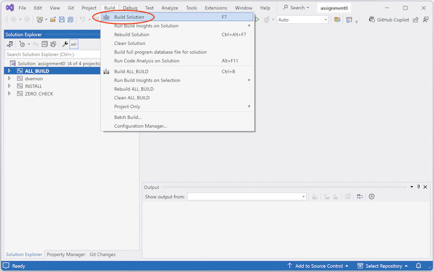Click Collapse All in Solution Explorer toolbar
The width and height of the screenshot is (434, 272).
[44, 44]
